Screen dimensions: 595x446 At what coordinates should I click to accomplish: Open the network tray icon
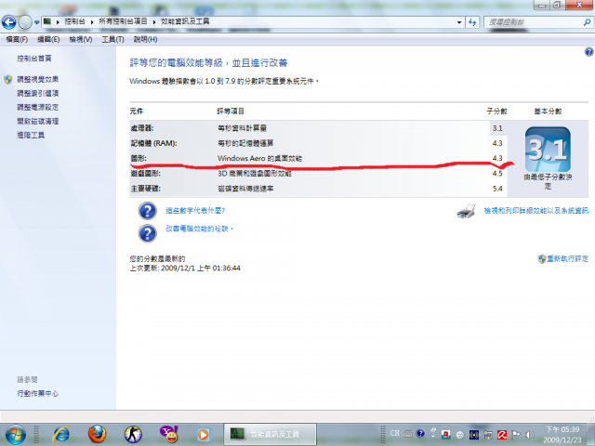click(488, 435)
